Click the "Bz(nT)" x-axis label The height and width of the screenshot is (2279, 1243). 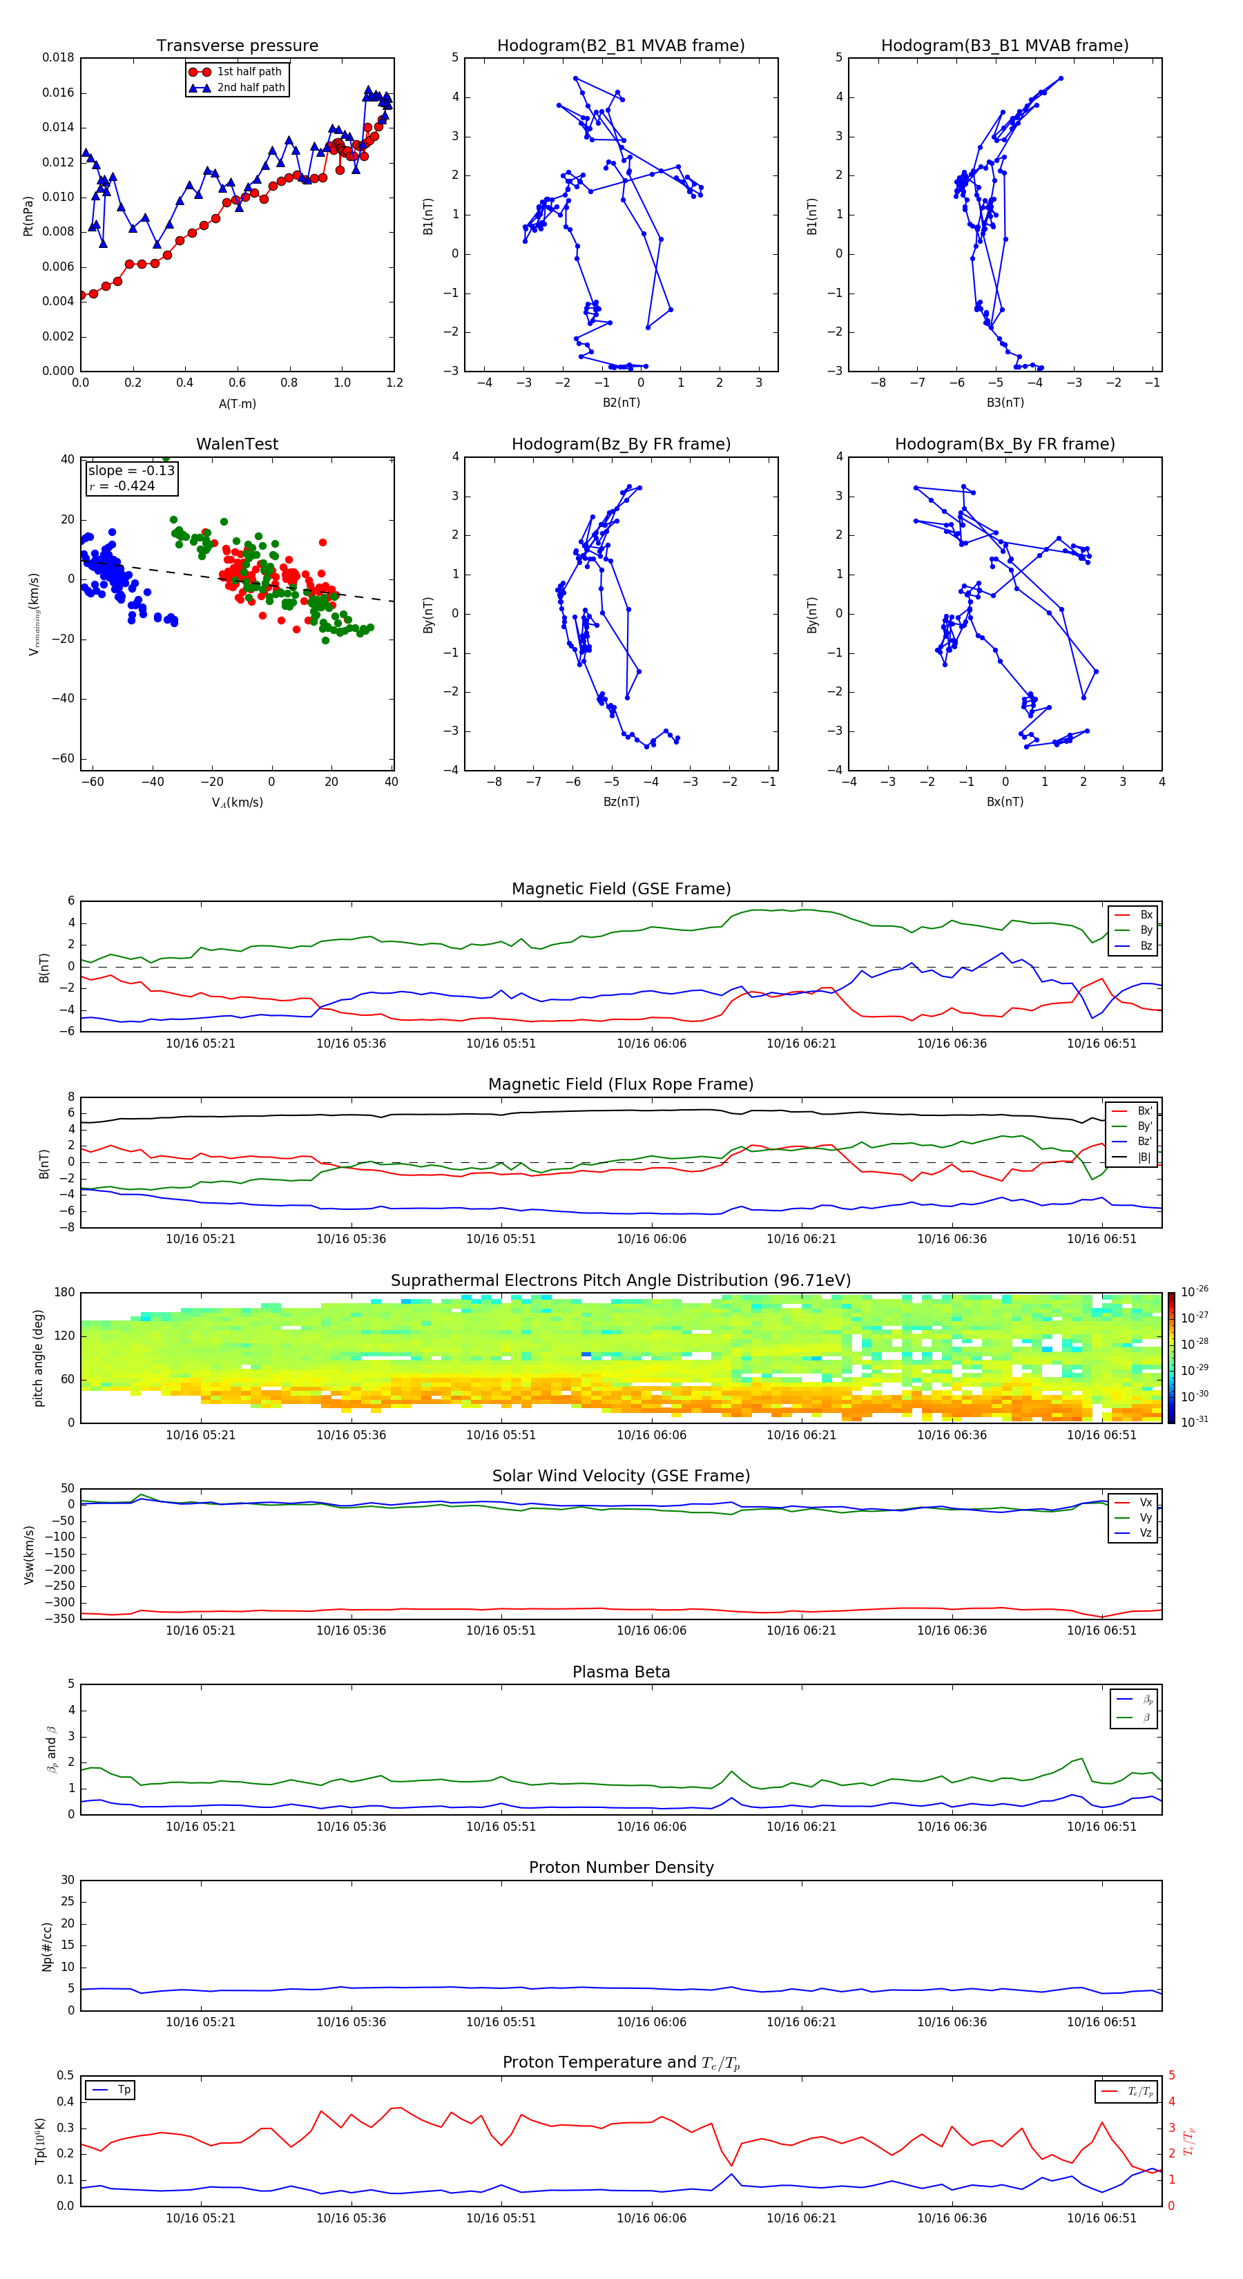point(621,802)
